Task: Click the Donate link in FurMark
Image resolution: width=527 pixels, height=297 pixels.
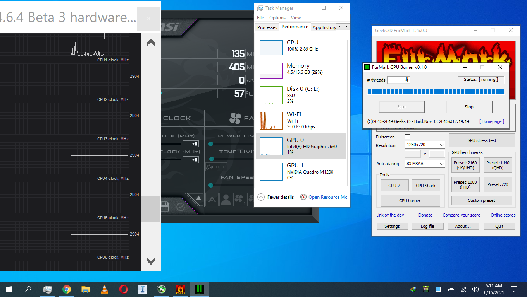Action: [425, 215]
